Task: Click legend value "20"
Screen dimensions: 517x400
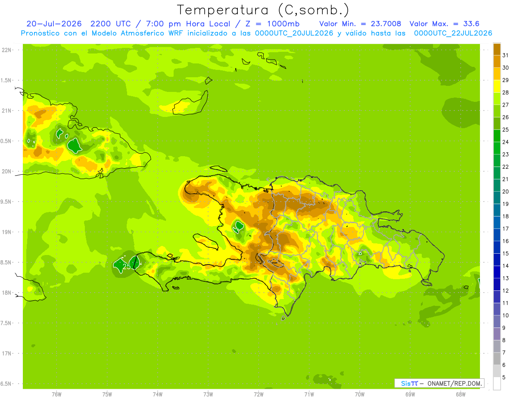Action: coord(505,192)
